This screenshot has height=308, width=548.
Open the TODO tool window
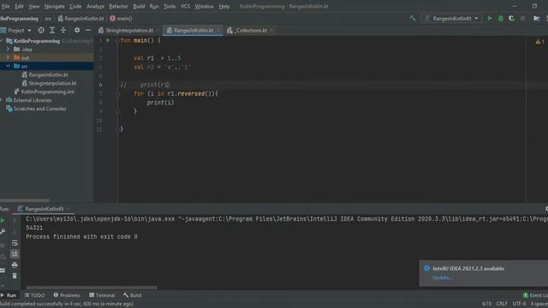[x=34, y=295]
